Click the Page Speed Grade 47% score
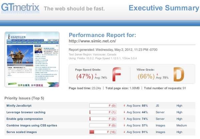The height and width of the screenshot is (139, 200). pos(85,76)
